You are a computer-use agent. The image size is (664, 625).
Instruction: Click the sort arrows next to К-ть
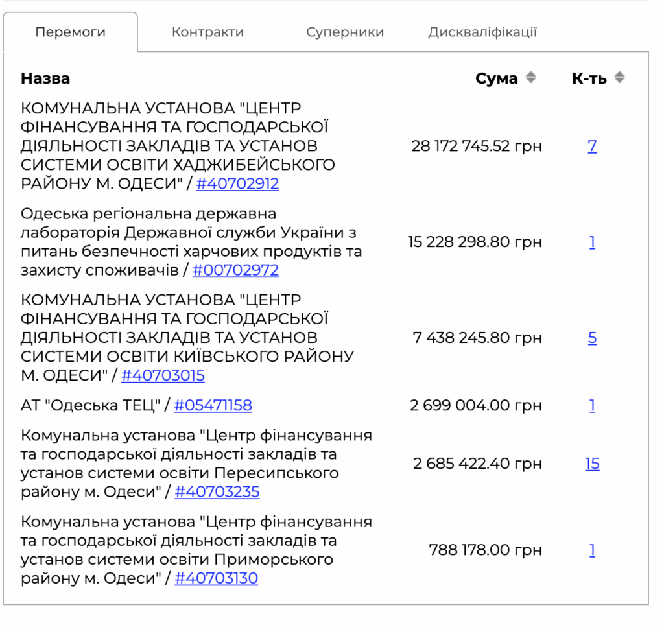pos(620,78)
